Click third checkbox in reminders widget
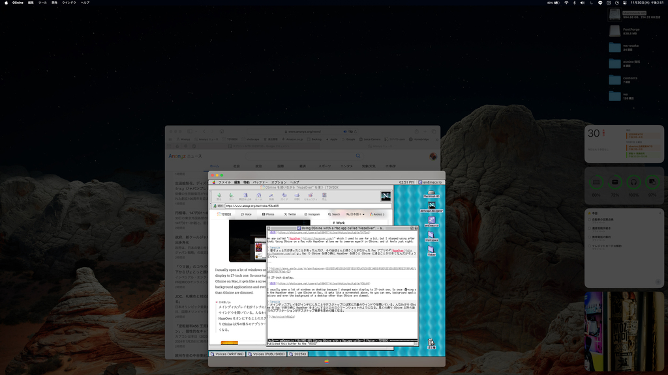This screenshot has height=375, width=668. pos(590,237)
